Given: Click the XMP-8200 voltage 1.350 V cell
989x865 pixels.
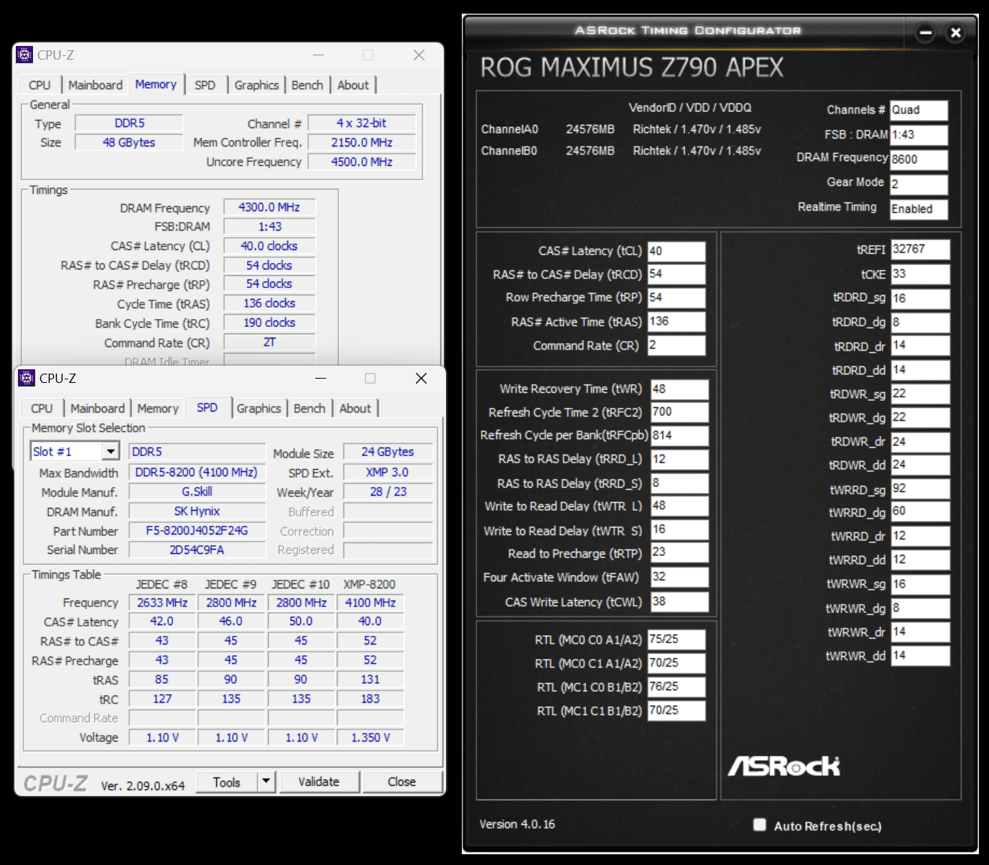Looking at the screenshot, I should 370,737.
